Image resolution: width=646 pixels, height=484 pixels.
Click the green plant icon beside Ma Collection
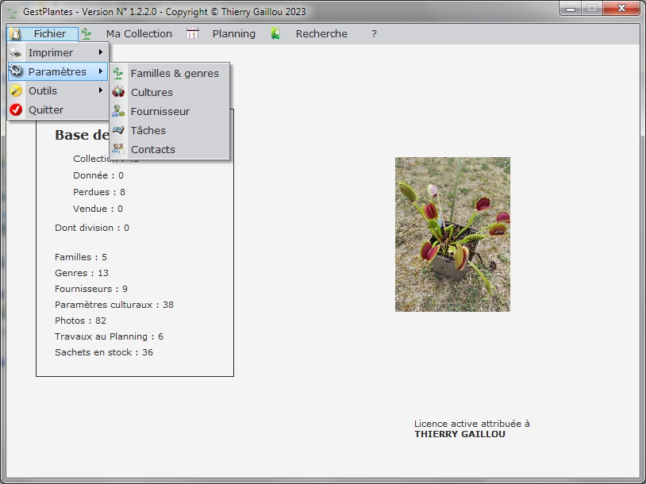pyautogui.click(x=87, y=34)
